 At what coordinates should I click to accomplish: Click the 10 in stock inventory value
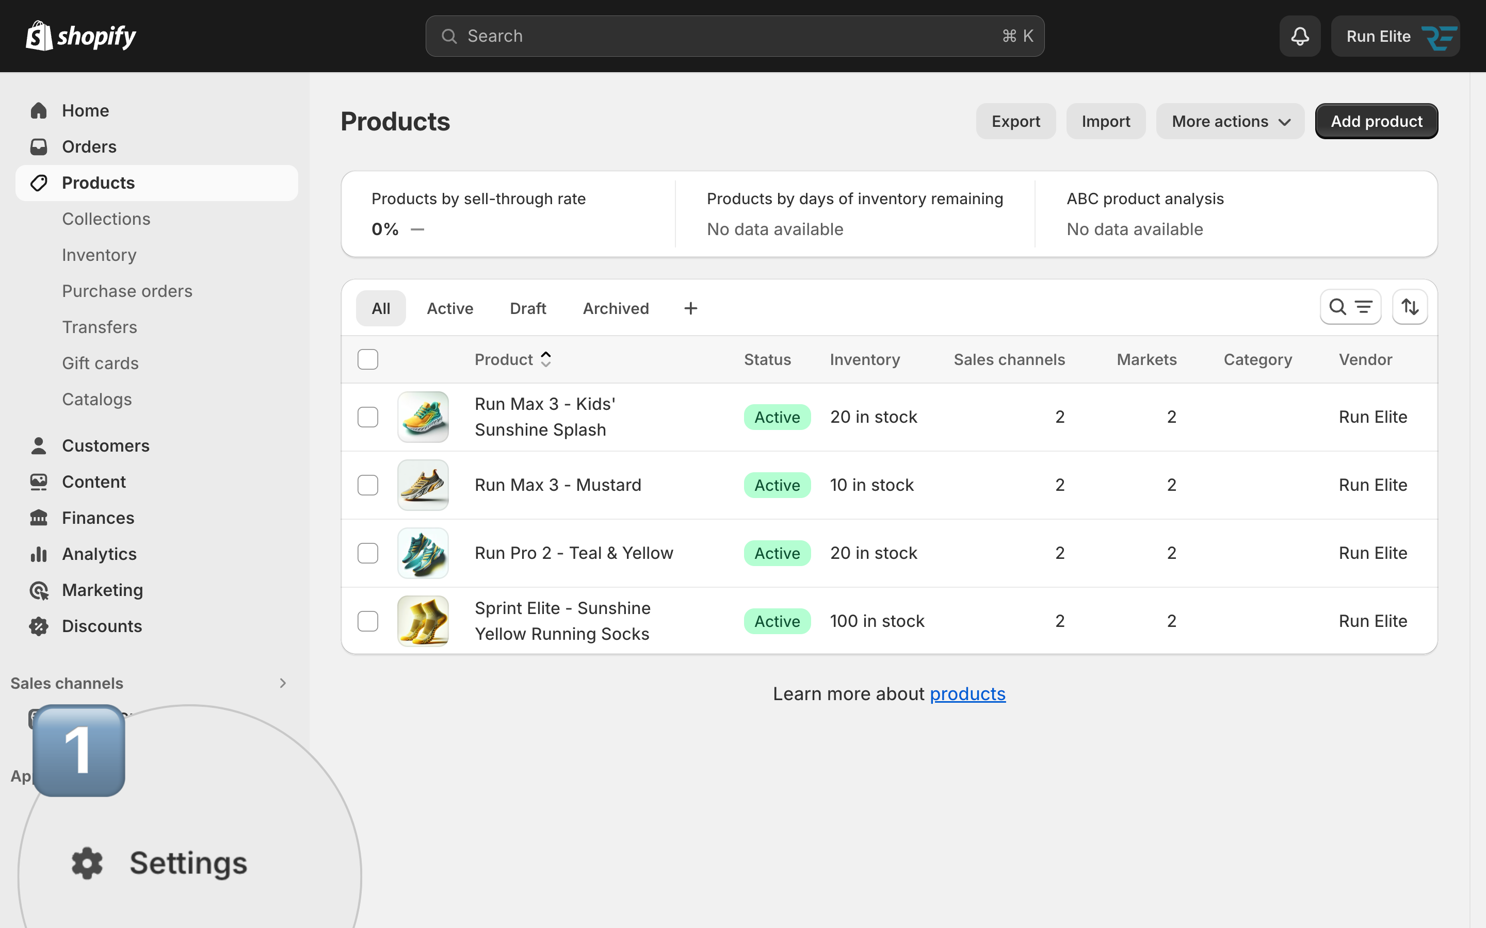[871, 485]
